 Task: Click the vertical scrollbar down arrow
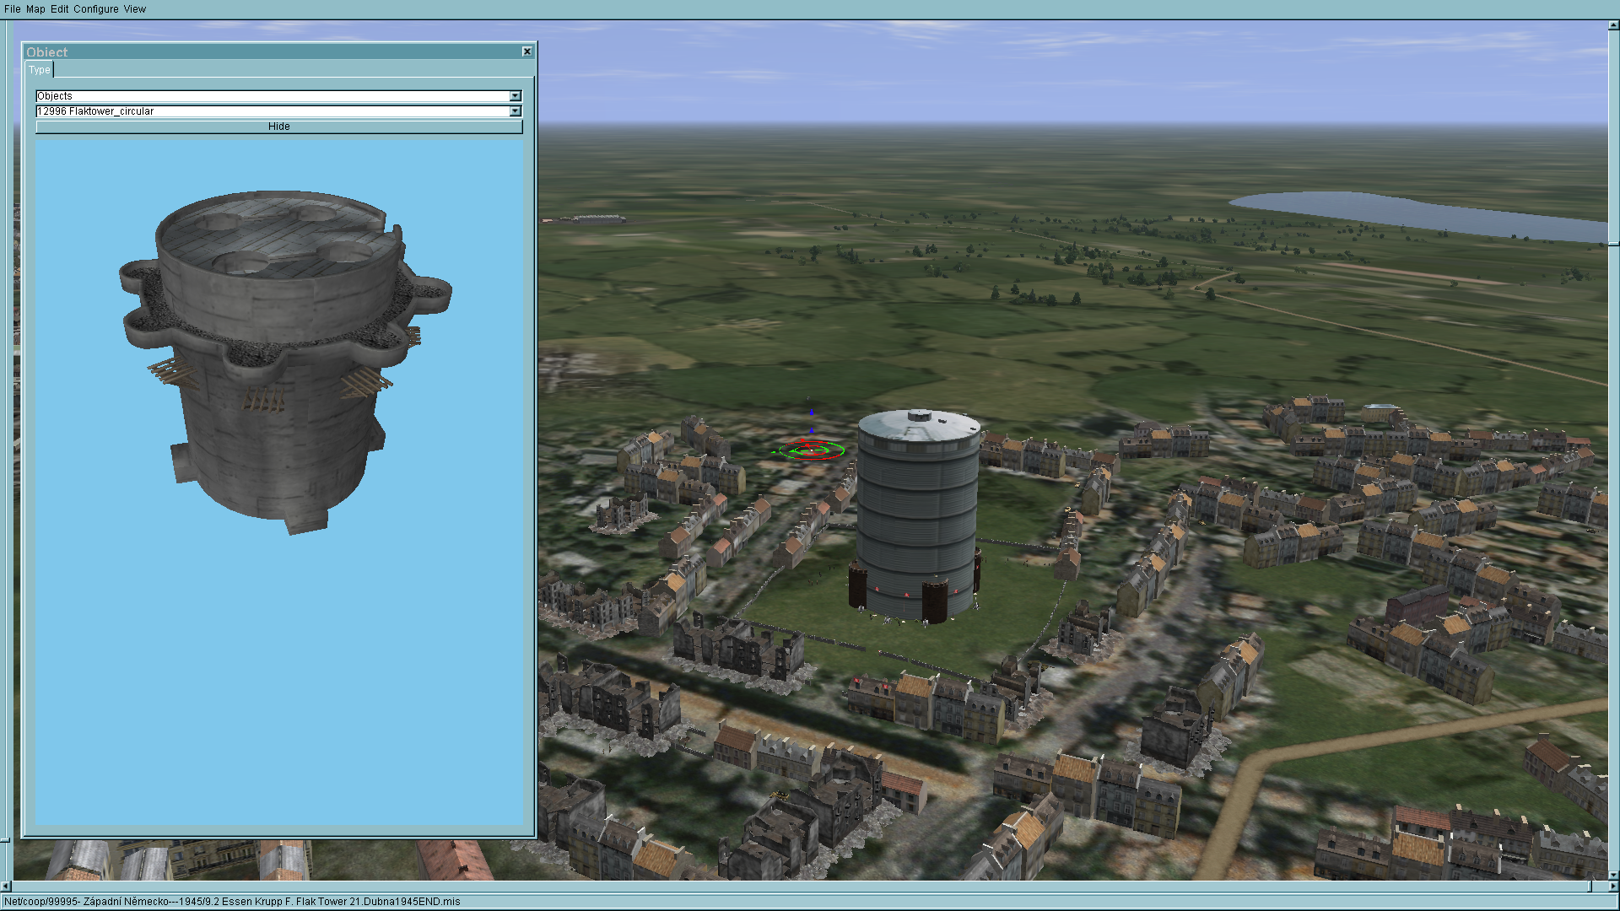(x=1613, y=875)
